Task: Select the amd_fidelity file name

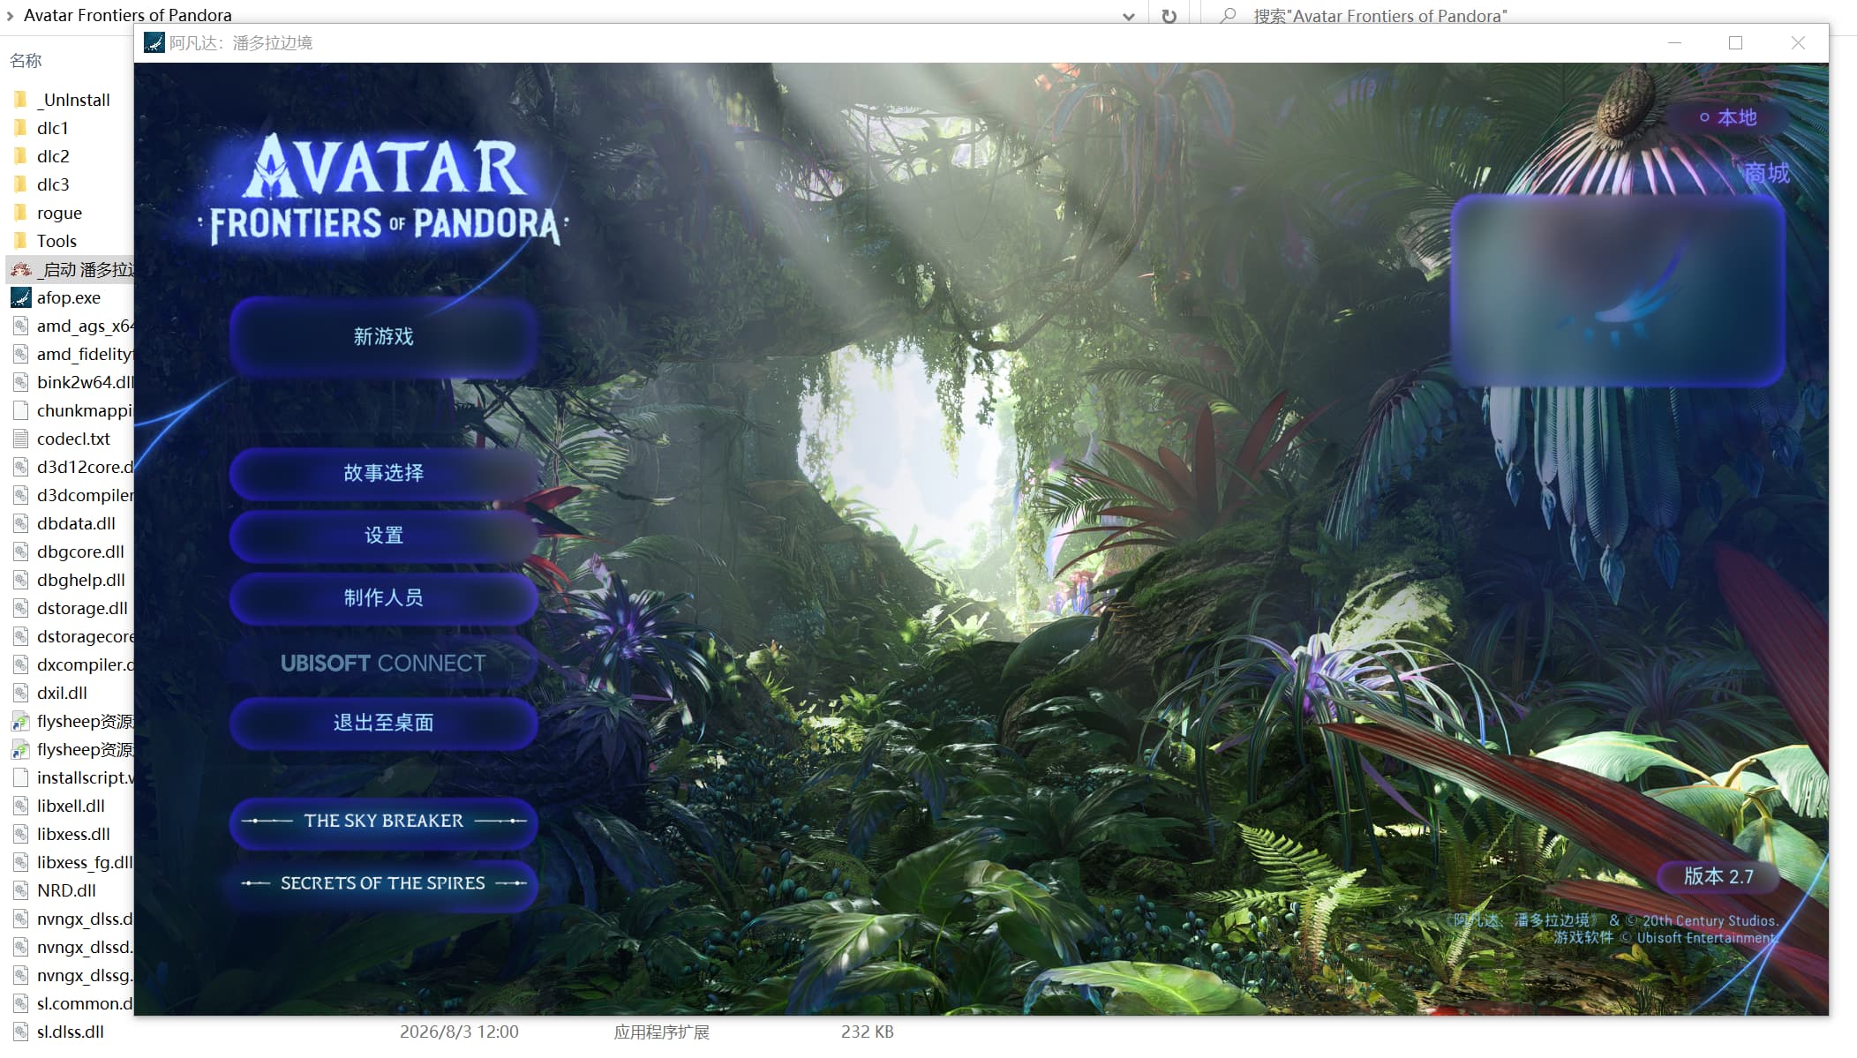Action: click(86, 354)
